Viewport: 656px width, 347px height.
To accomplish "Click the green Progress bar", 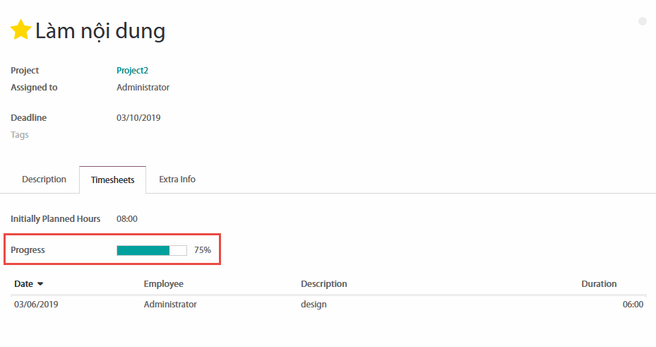I will (x=151, y=250).
